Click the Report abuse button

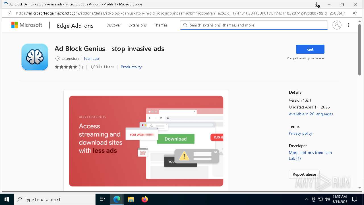point(304,174)
